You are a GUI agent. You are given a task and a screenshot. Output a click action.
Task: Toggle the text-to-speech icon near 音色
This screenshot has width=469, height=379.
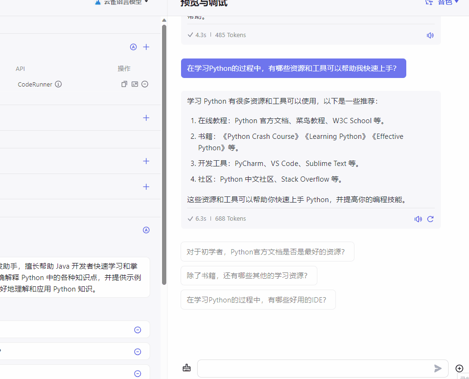[429, 2]
